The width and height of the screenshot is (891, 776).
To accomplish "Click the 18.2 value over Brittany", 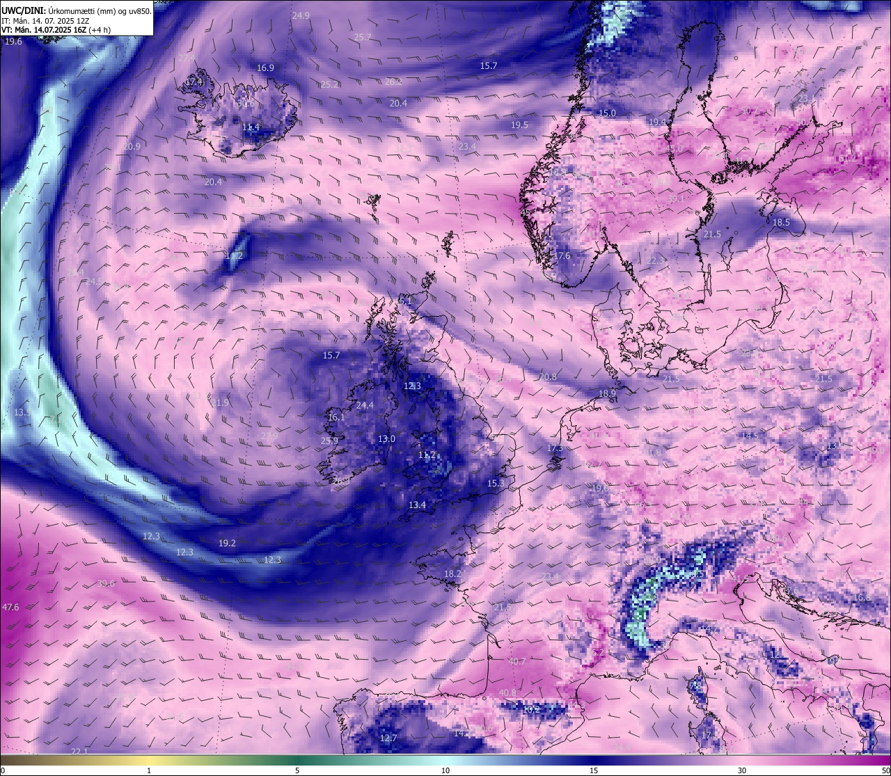I will [x=452, y=574].
